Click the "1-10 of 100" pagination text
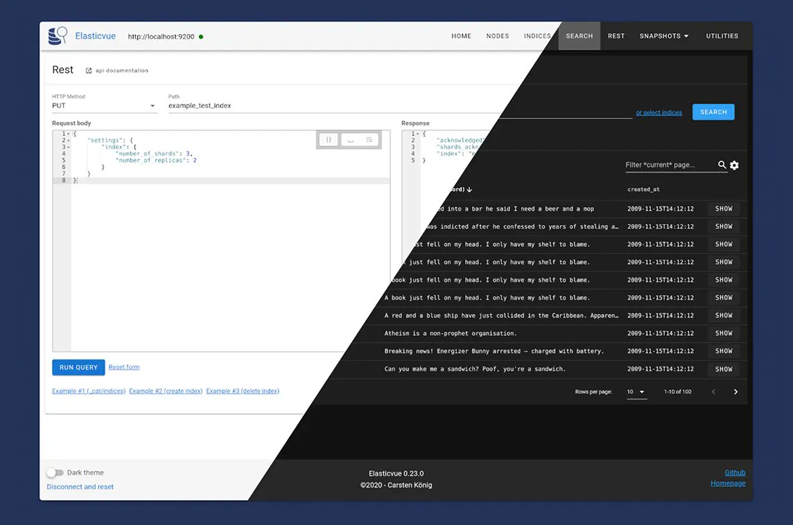 [678, 391]
